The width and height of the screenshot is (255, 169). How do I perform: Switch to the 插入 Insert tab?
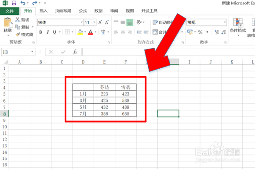click(44, 11)
